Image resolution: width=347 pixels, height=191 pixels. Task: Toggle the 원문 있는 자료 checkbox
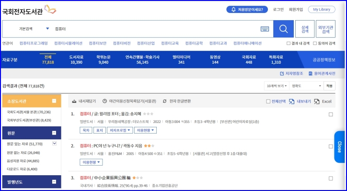[x=55, y=144]
